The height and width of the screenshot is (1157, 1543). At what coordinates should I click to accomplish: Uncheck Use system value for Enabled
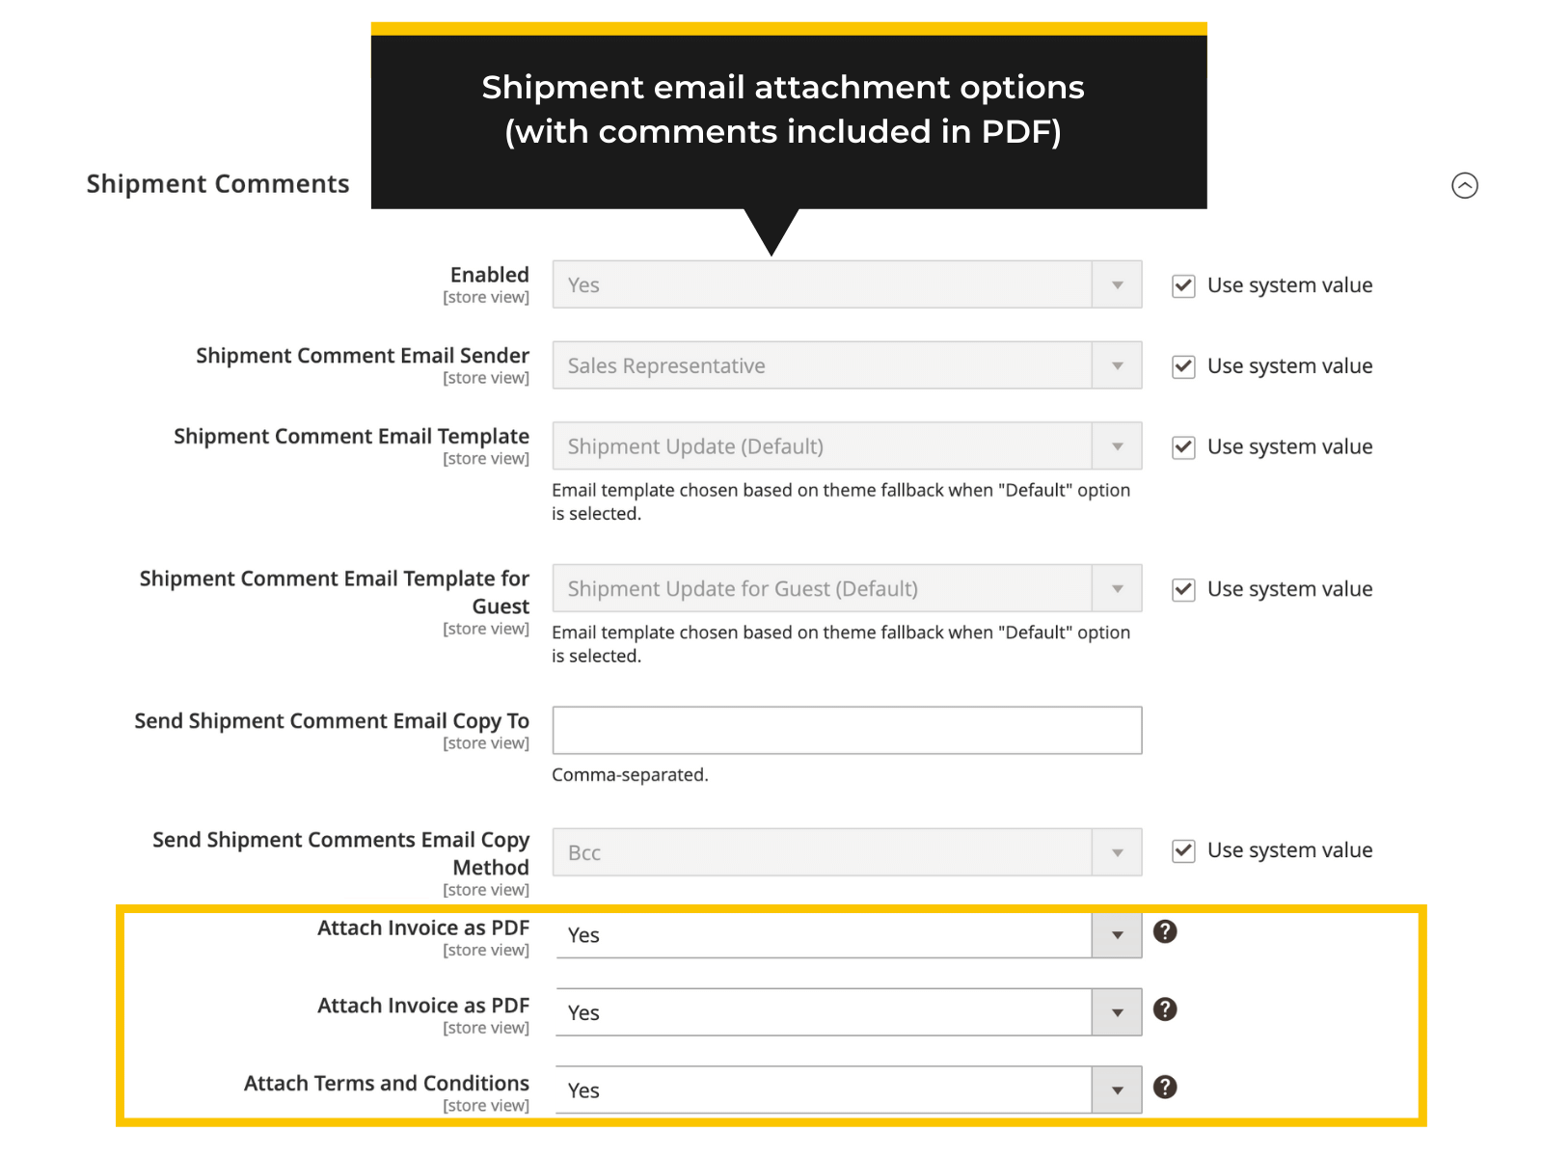[1182, 285]
